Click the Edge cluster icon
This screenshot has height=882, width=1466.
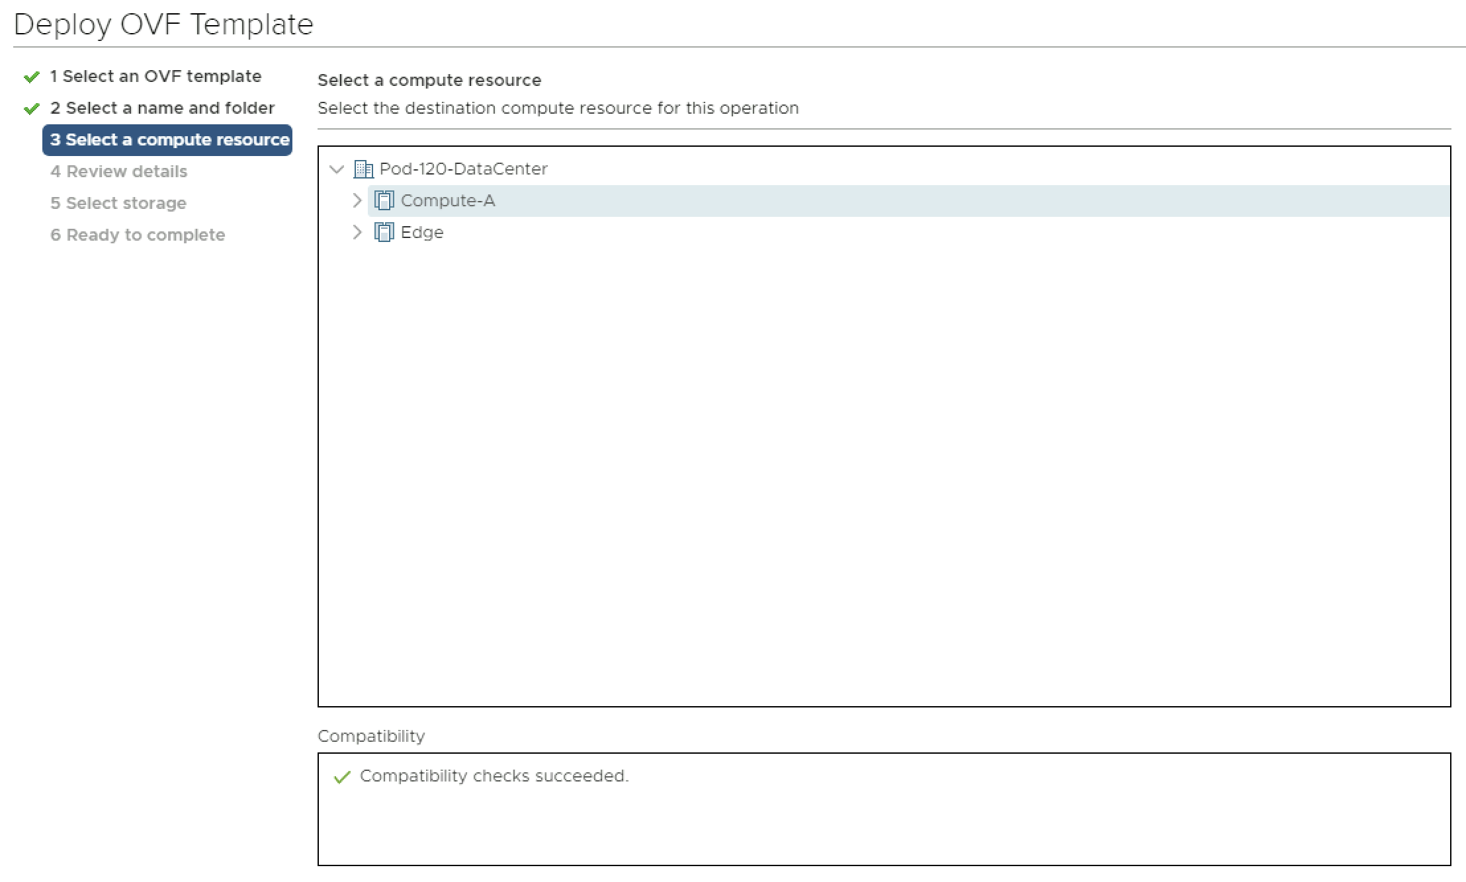pyautogui.click(x=384, y=232)
